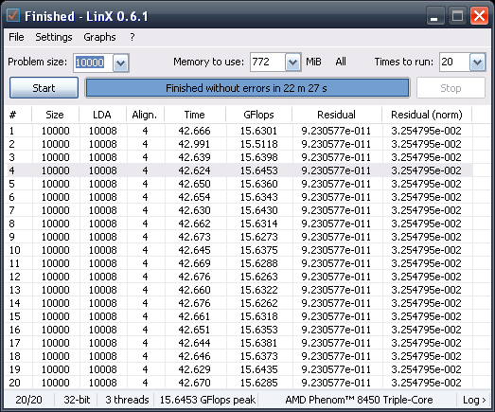Select GFlops value 15.6301 in row 1
Screen dimensions: 495x412
[259, 131]
